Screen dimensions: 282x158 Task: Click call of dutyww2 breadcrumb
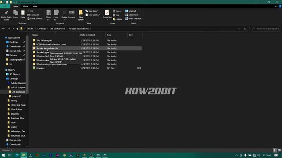click(57, 29)
